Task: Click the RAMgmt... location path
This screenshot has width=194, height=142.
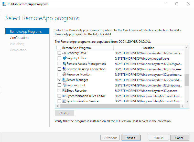Action: click(148, 64)
